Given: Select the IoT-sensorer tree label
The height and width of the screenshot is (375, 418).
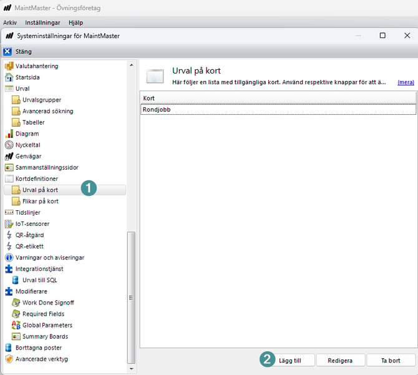Looking at the screenshot, I should coord(32,224).
